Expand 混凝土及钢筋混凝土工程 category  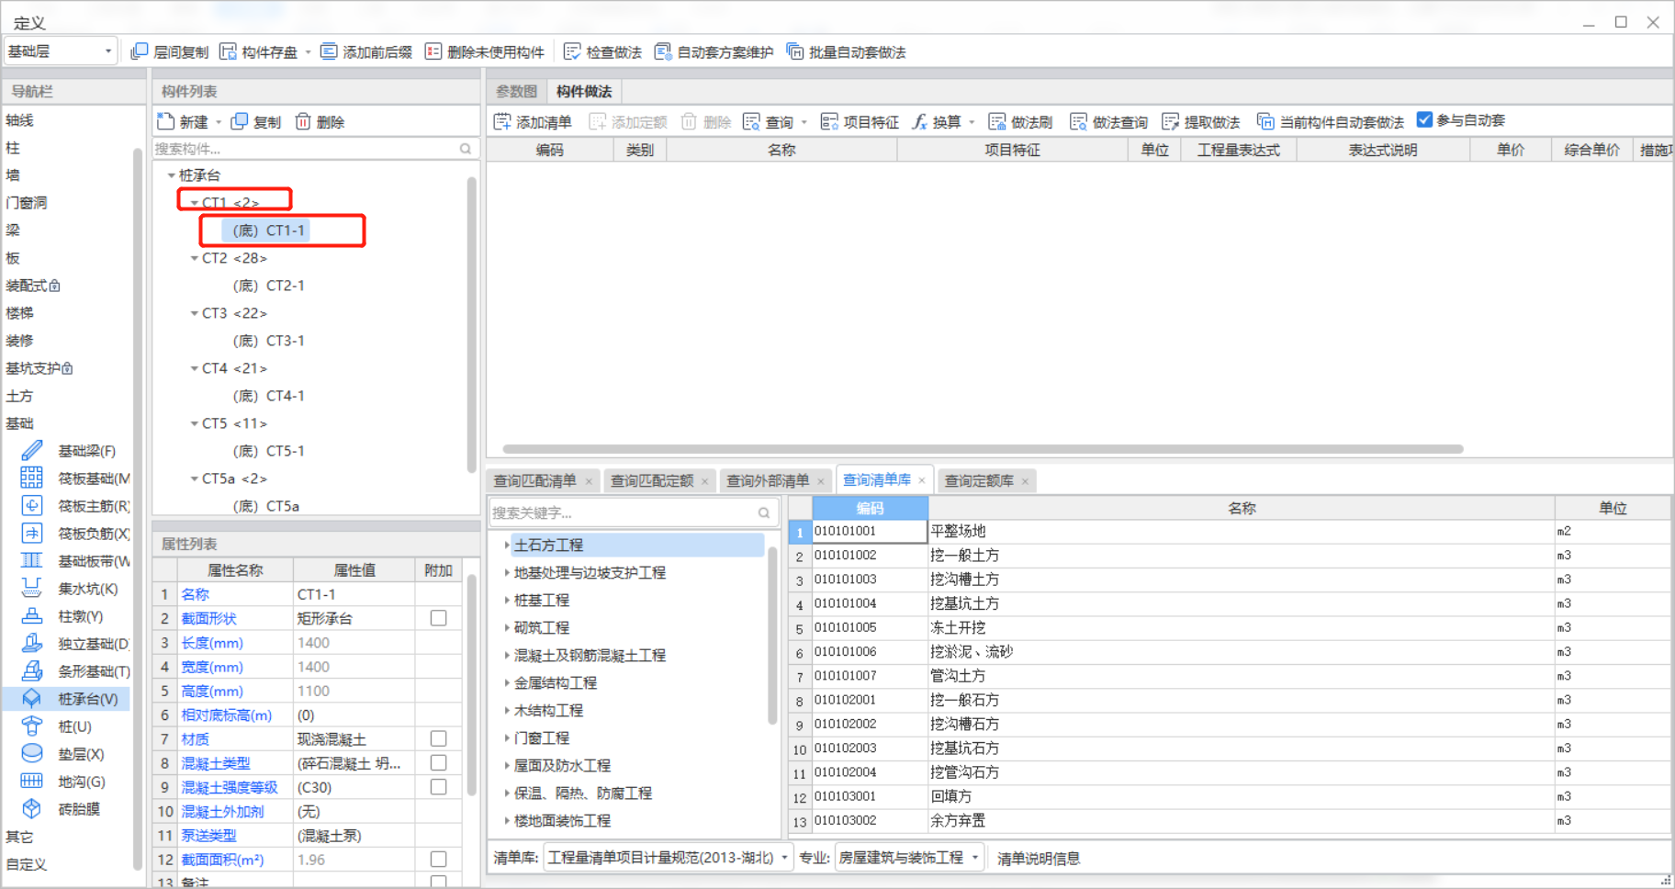click(507, 655)
